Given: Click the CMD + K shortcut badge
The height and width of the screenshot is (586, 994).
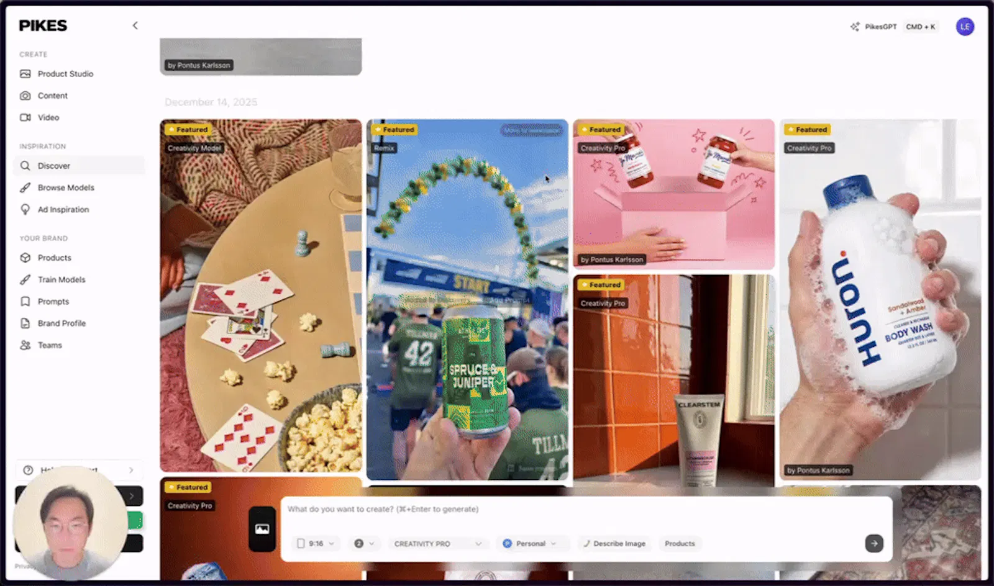Looking at the screenshot, I should click(x=920, y=27).
